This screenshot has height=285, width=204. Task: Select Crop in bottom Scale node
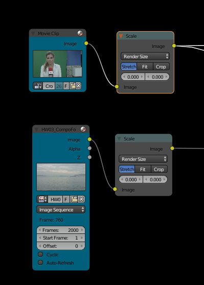[159, 170]
